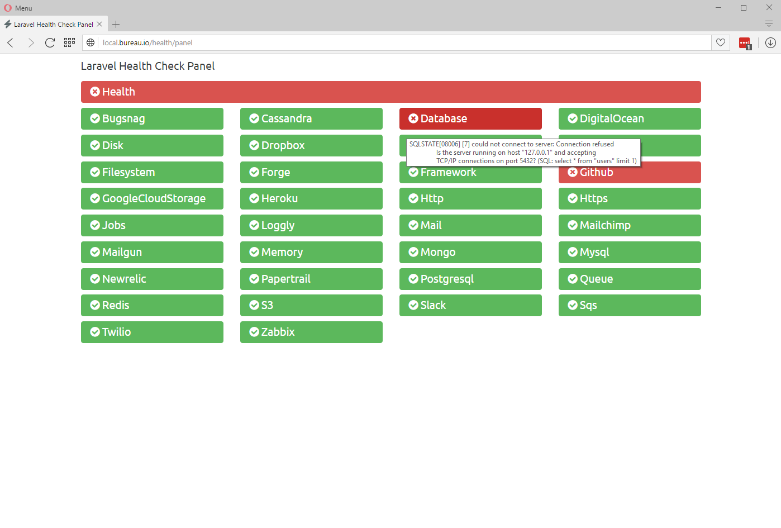The width and height of the screenshot is (781, 528).
Task: Click the Heroku check button
Action: point(311,198)
